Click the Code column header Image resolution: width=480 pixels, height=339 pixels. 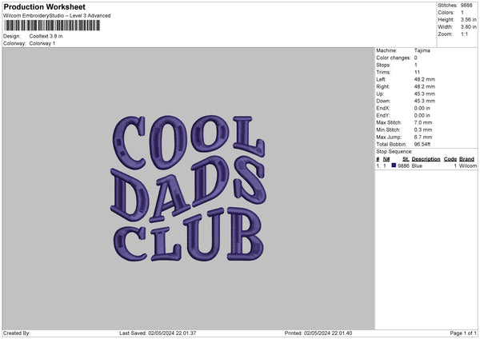click(450, 159)
